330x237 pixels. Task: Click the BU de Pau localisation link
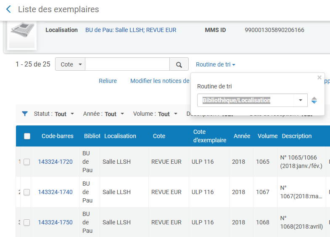[x=131, y=30]
